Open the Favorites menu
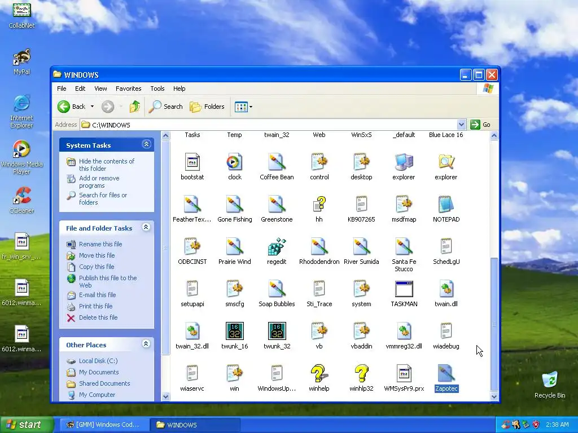578x433 pixels. pos(128,89)
